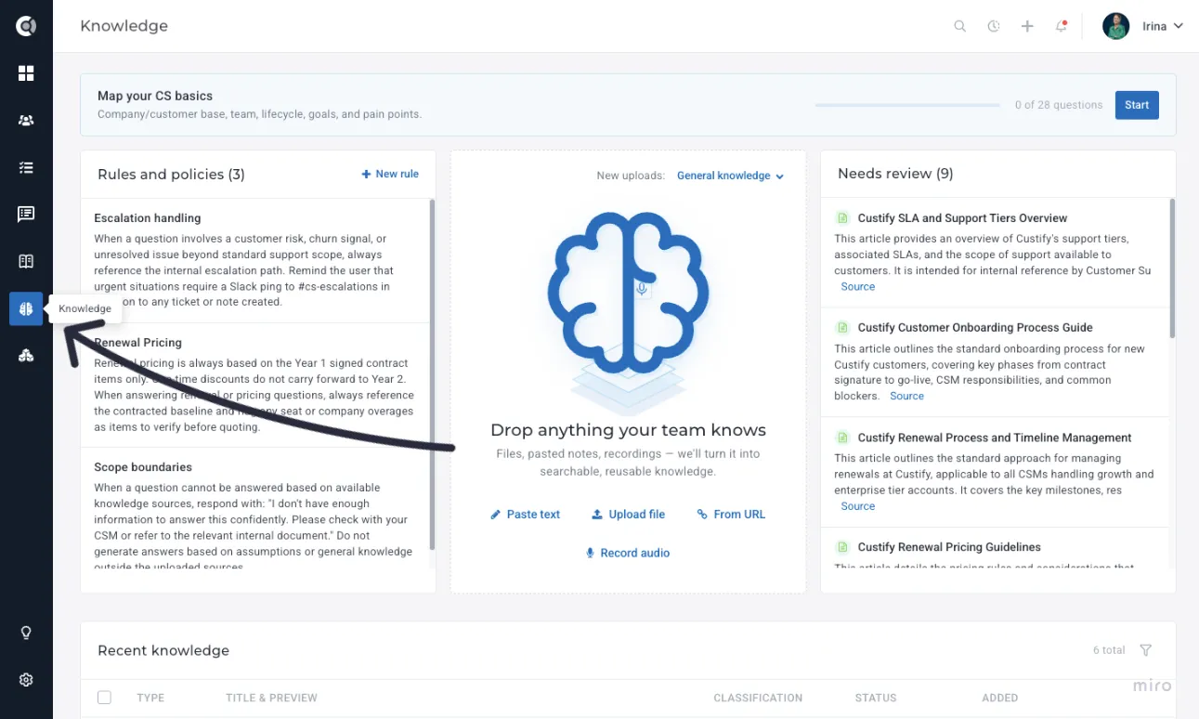Click the CS basics progress bar
The width and height of the screenshot is (1199, 719).
pyautogui.click(x=906, y=105)
